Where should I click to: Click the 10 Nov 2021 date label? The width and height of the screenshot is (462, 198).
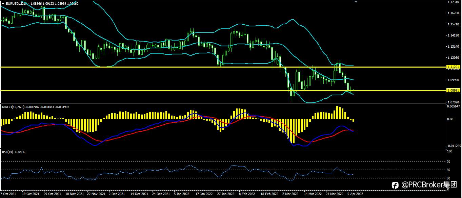click(75, 194)
